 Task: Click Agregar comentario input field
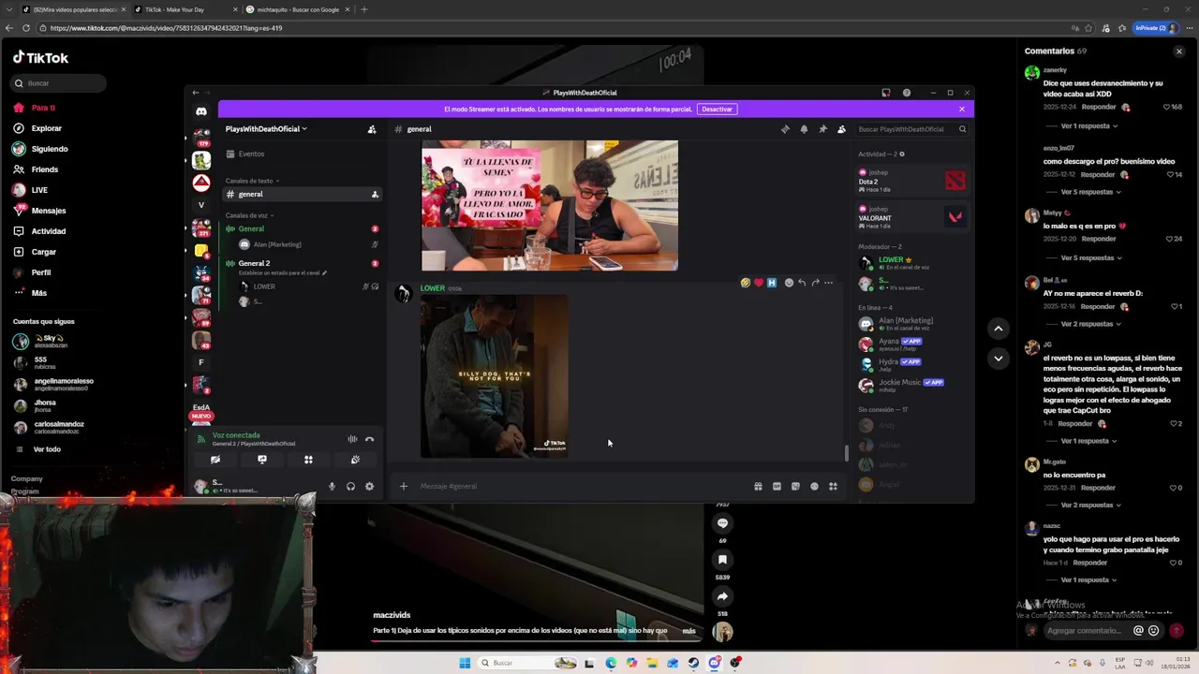[x=1085, y=630]
